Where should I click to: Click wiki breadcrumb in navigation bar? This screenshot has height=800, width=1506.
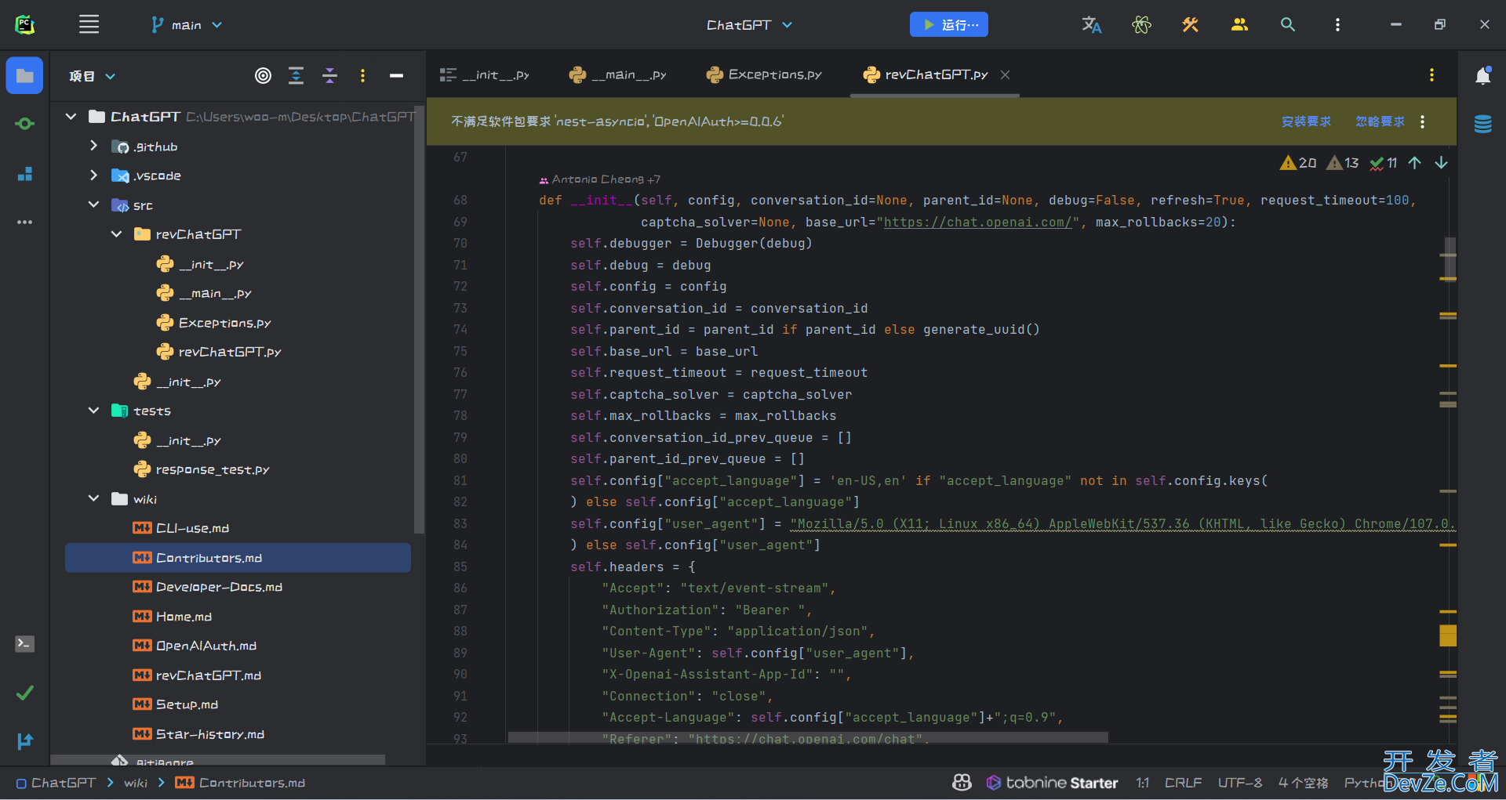[x=136, y=782]
